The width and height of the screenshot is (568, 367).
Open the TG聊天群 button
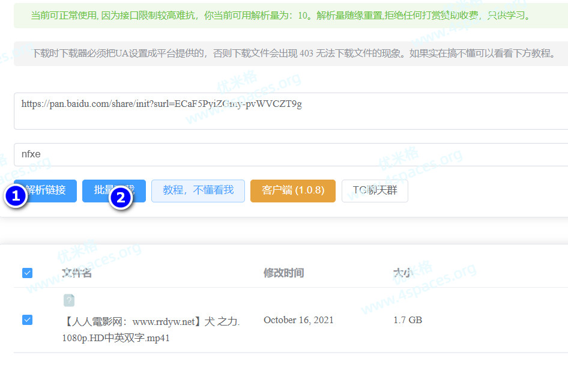(x=375, y=190)
